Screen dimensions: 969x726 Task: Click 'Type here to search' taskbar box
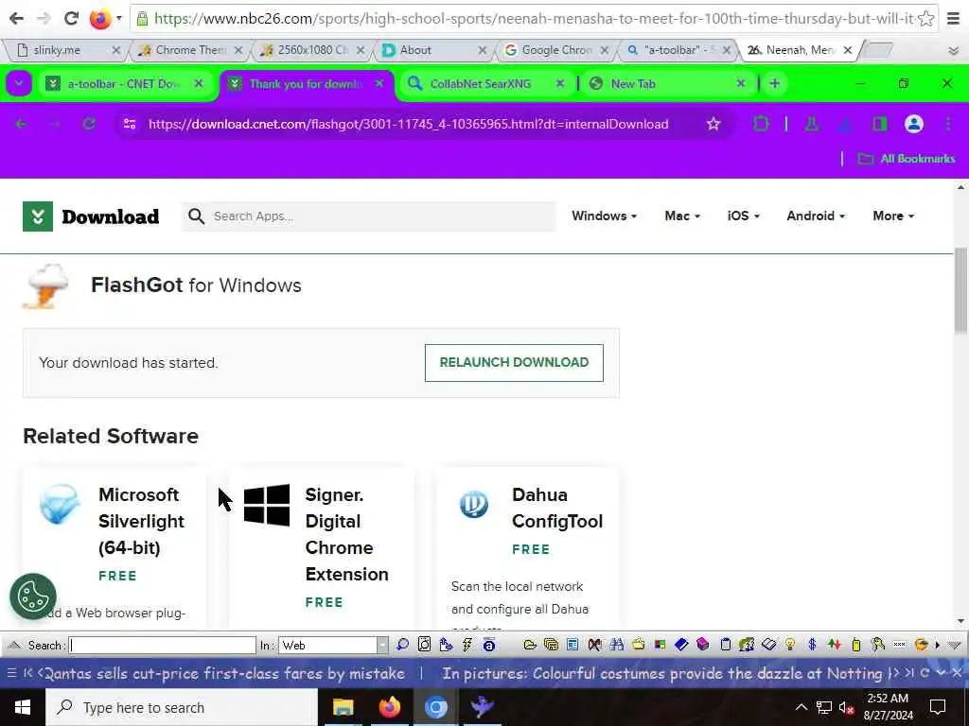[x=182, y=707]
